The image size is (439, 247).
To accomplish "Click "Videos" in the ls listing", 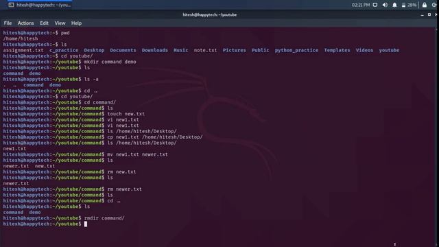I will tap(364, 50).
